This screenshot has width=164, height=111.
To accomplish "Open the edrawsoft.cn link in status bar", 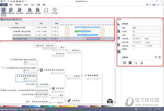I will [9, 109].
